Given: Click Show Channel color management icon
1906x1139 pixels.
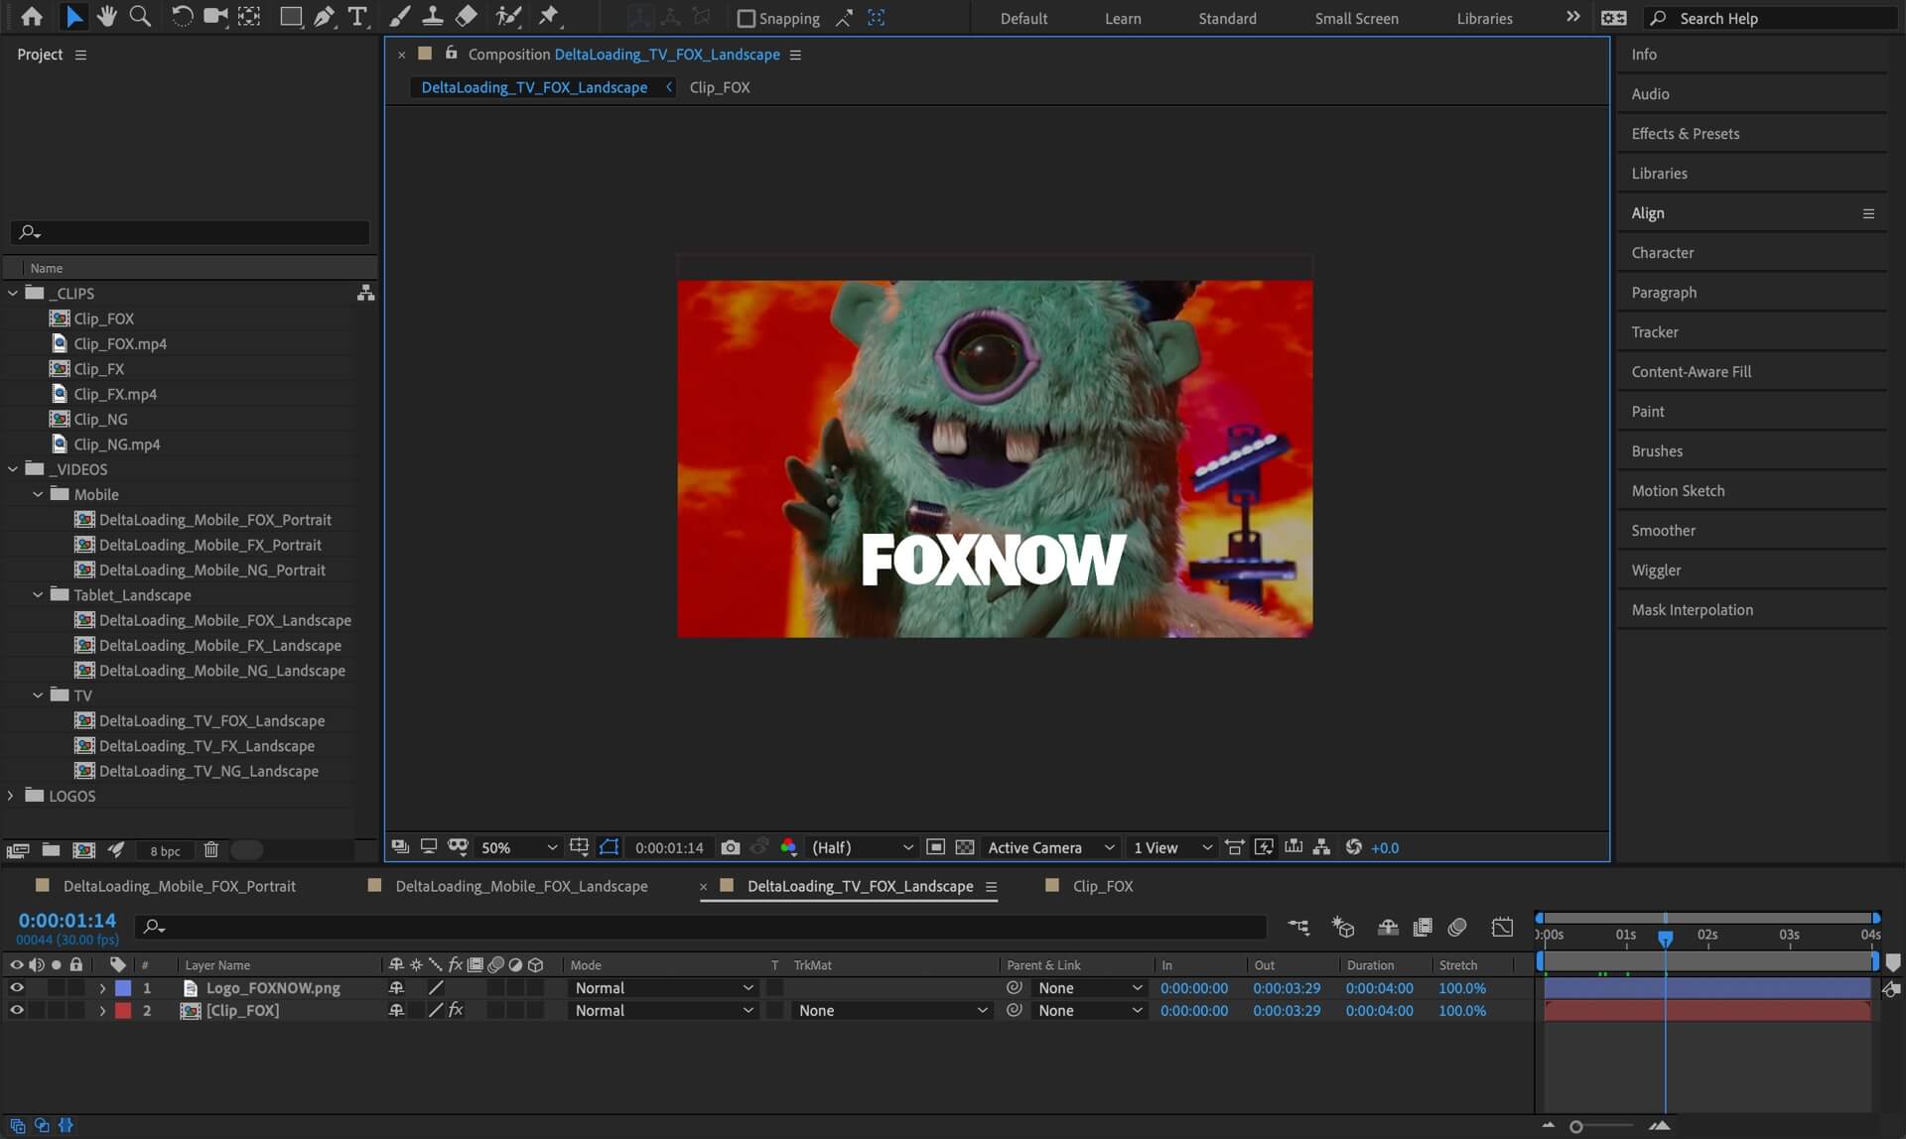Looking at the screenshot, I should click(788, 847).
